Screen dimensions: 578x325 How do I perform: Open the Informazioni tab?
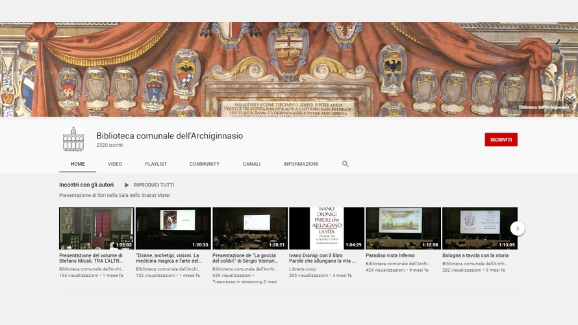(x=301, y=164)
